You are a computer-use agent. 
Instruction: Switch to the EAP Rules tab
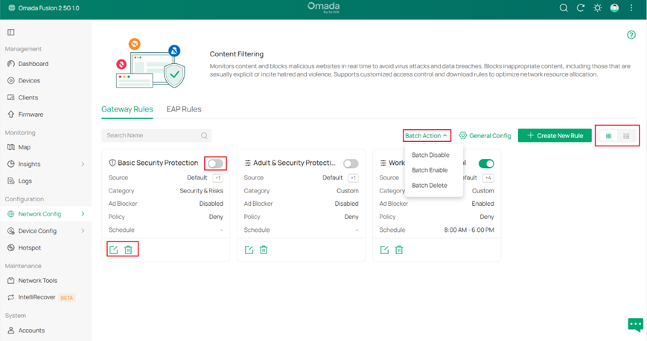(184, 109)
